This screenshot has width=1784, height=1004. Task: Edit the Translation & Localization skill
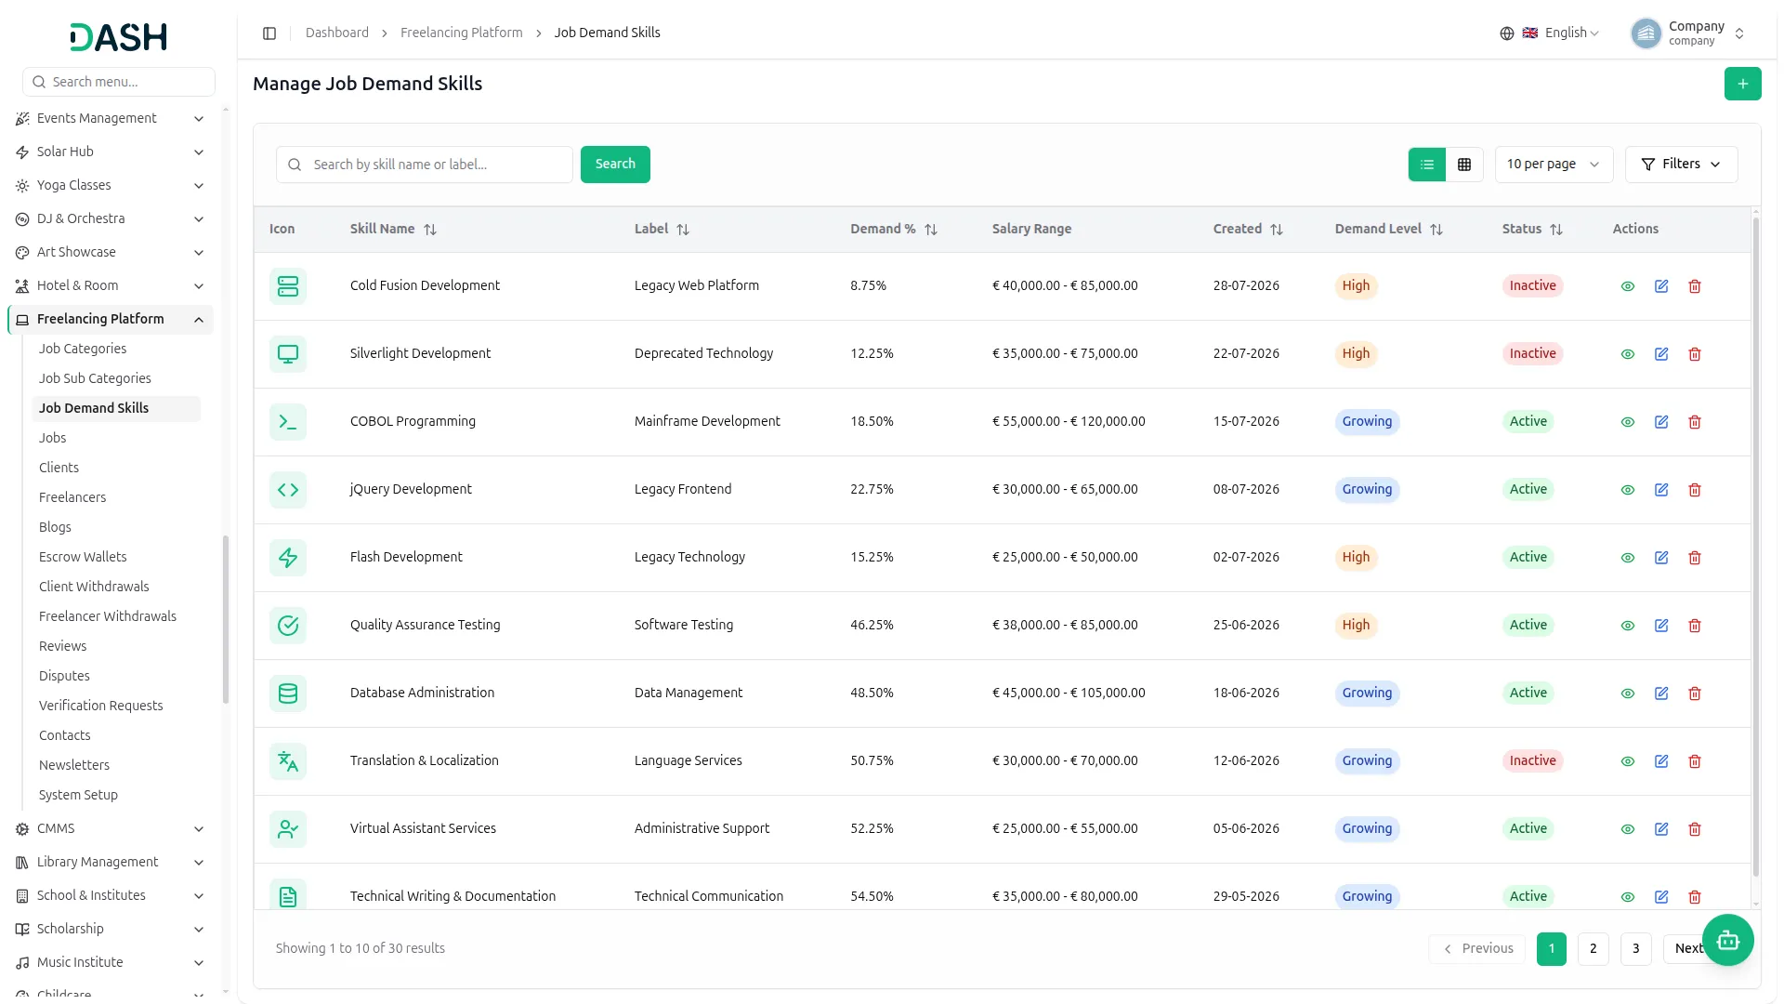pyautogui.click(x=1661, y=761)
